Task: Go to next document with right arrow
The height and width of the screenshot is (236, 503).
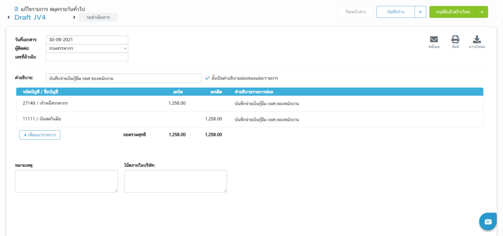Action: (74, 18)
